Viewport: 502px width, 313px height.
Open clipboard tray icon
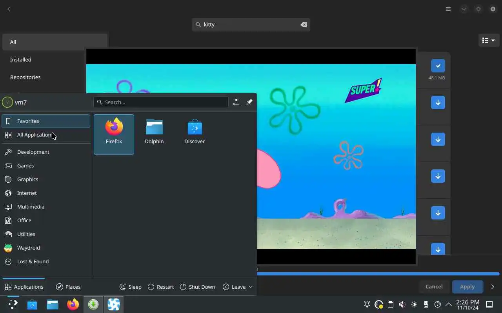tap(391, 304)
